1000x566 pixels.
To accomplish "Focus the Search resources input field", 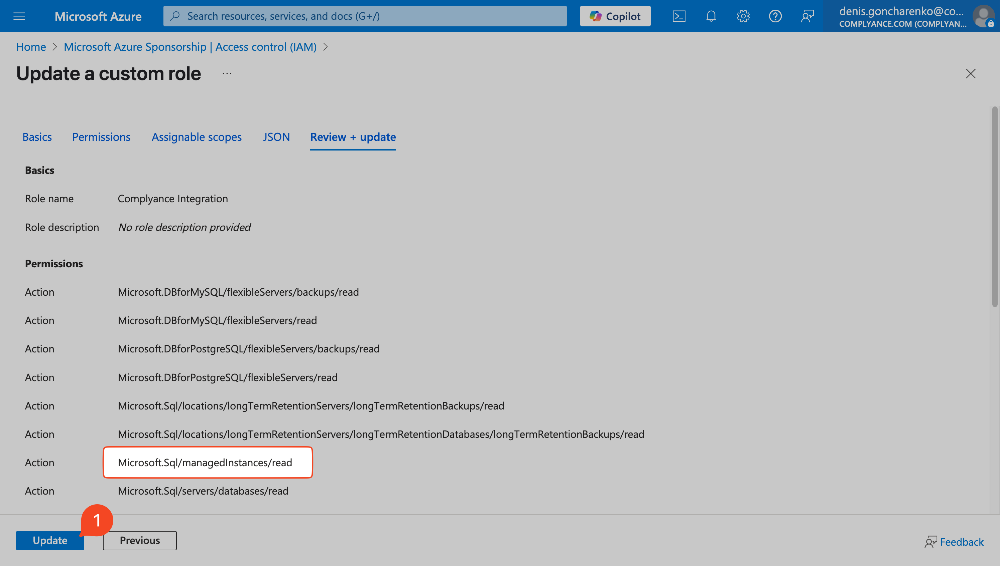I will pos(365,16).
